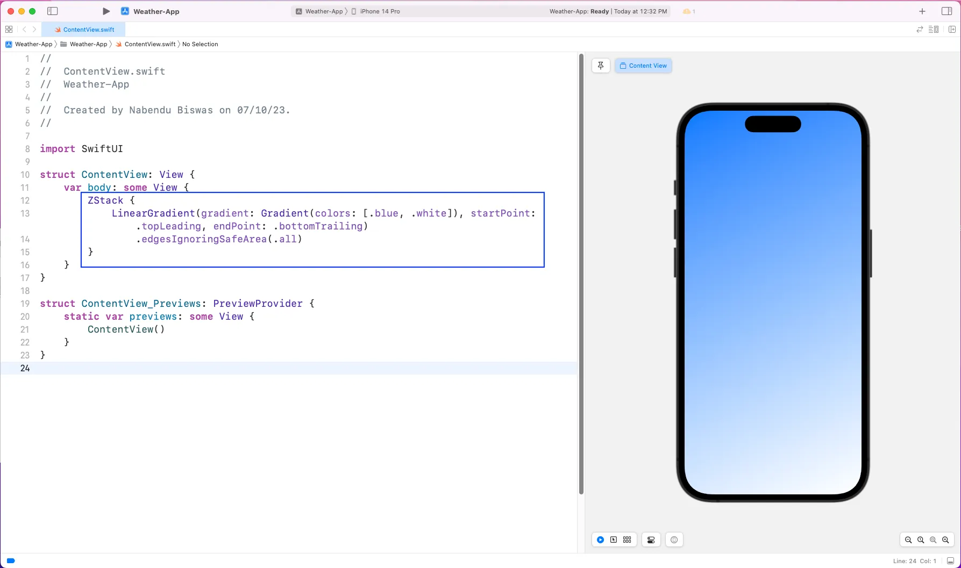Screen dimensions: 961x568
Task: Add a new editor pane
Action: [952, 30]
